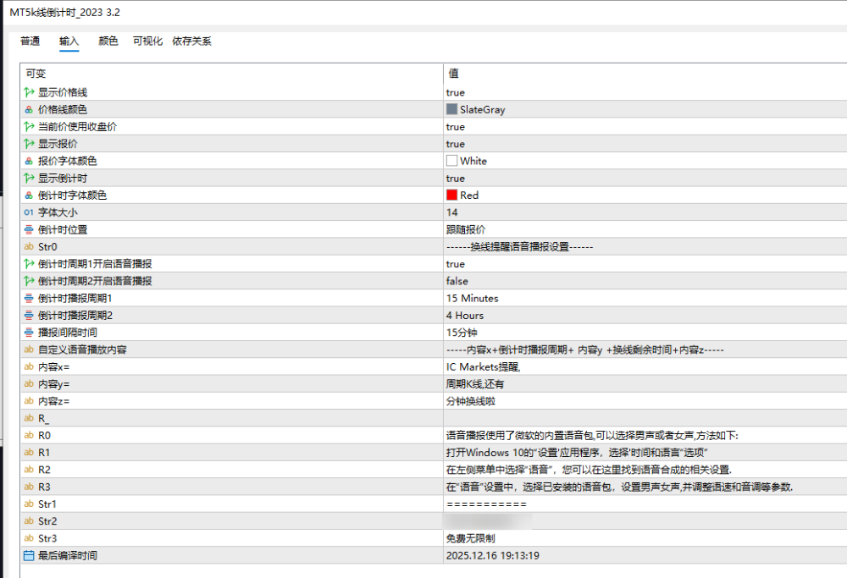Click the color icon beside 报价字体颜色
Screen dimensions: 847x578
(29, 161)
